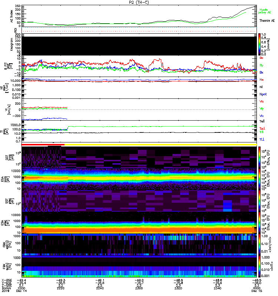Click the "2200" time tick label

point(21,288)
